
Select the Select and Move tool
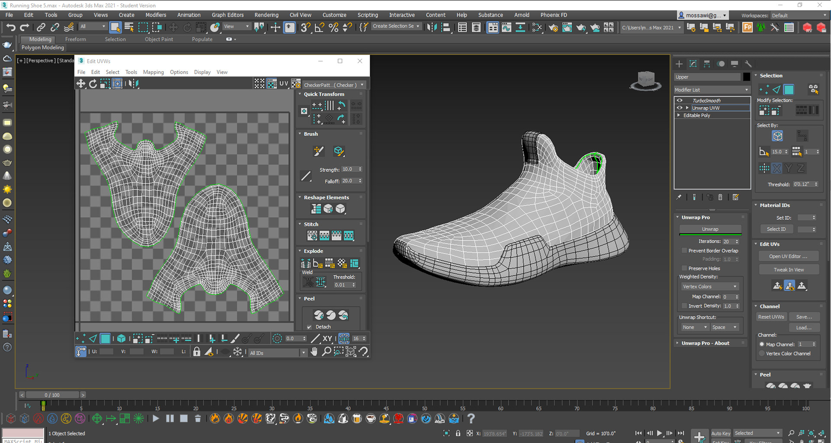coord(173,27)
